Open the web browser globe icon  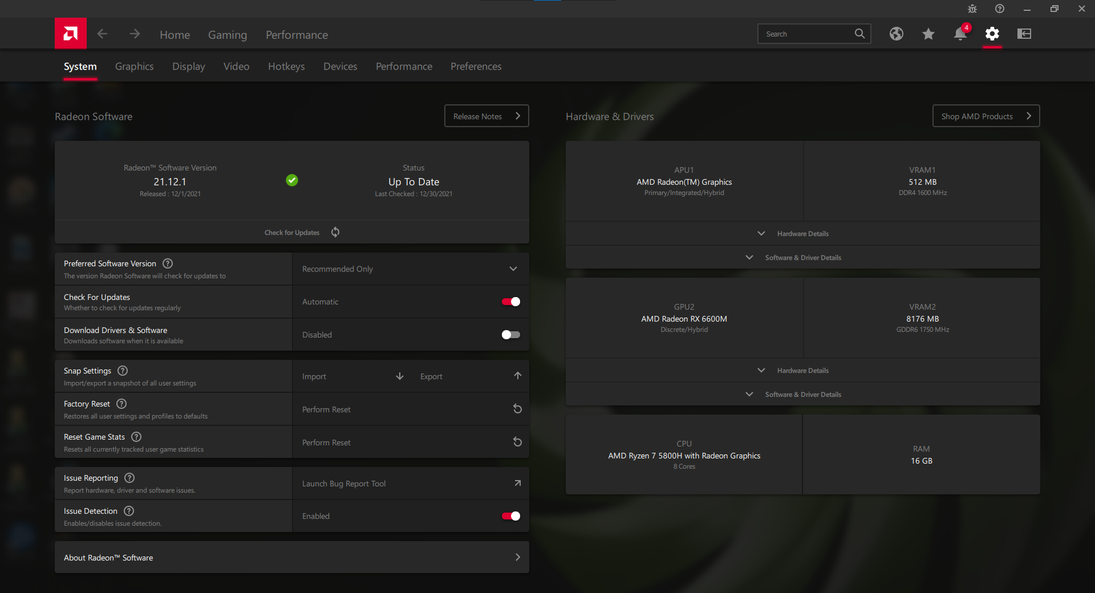[897, 34]
